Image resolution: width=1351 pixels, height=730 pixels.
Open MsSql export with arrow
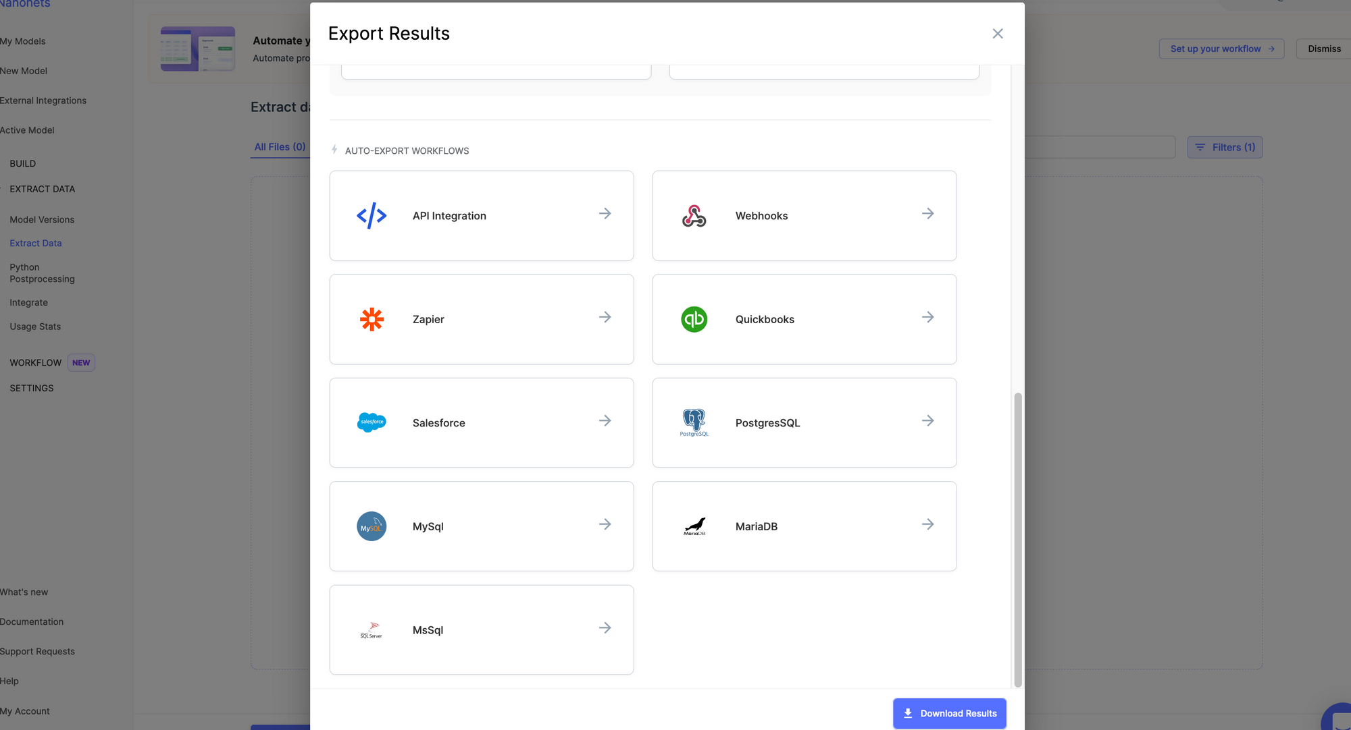point(605,628)
